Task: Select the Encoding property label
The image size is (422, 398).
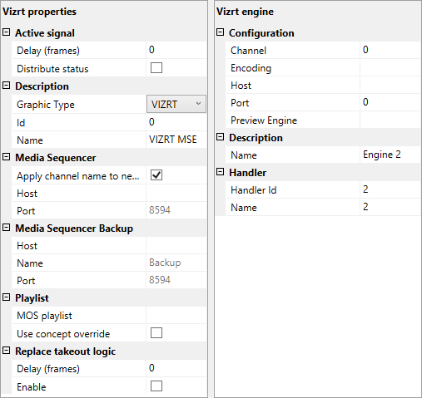Action: 251,68
